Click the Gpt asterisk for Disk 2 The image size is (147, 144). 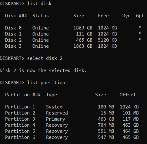(x=140, y=39)
